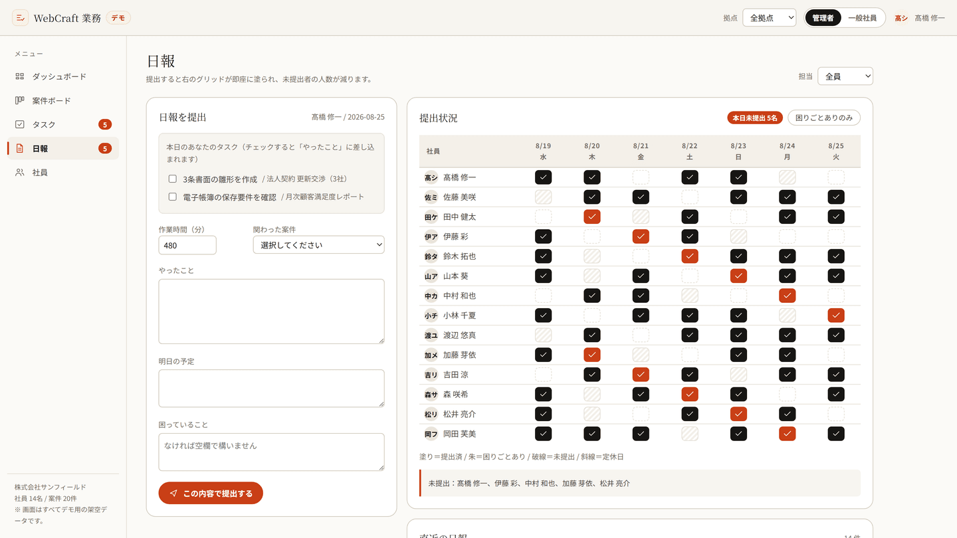Click 松井 亮介's avatar 松リ

click(431, 414)
